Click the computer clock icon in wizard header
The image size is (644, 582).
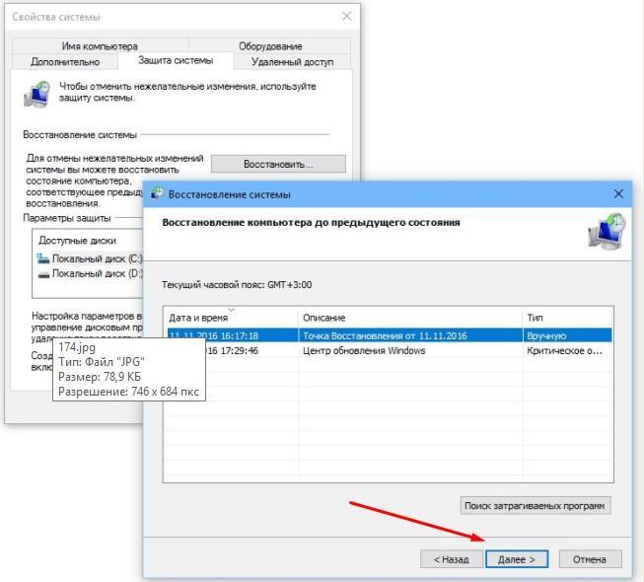point(607,231)
